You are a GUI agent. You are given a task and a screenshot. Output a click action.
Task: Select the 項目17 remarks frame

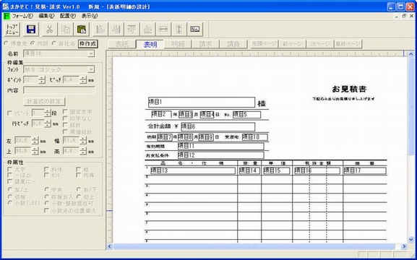[365, 170]
